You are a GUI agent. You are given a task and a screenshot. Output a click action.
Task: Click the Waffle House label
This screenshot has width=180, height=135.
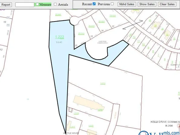click(71, 133)
